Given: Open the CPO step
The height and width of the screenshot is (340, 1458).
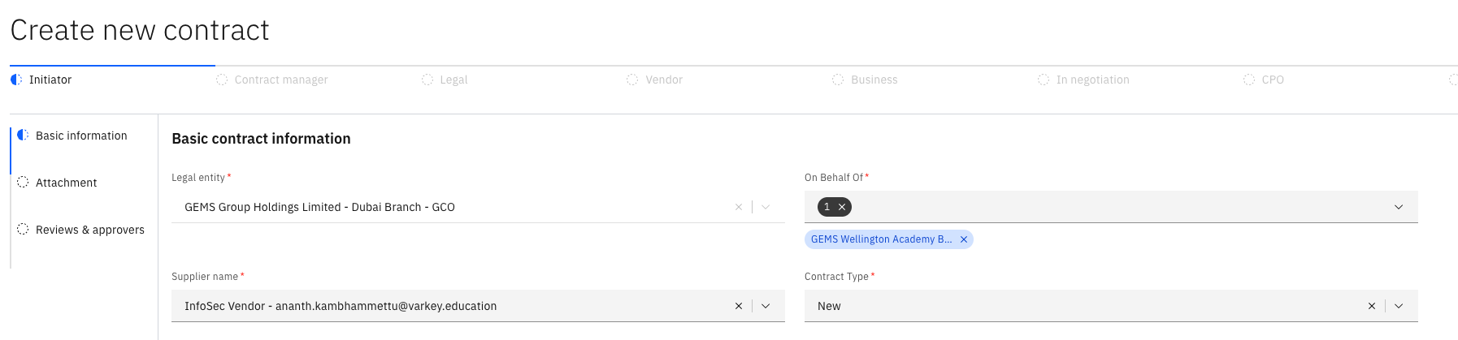Looking at the screenshot, I should tap(1273, 80).
